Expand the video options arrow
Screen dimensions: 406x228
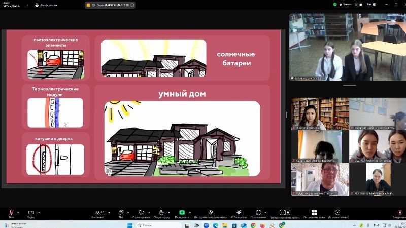click(x=39, y=211)
